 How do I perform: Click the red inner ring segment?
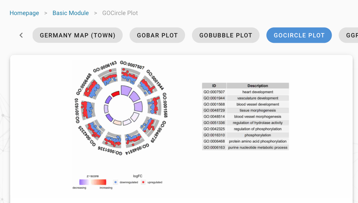tap(115, 94)
